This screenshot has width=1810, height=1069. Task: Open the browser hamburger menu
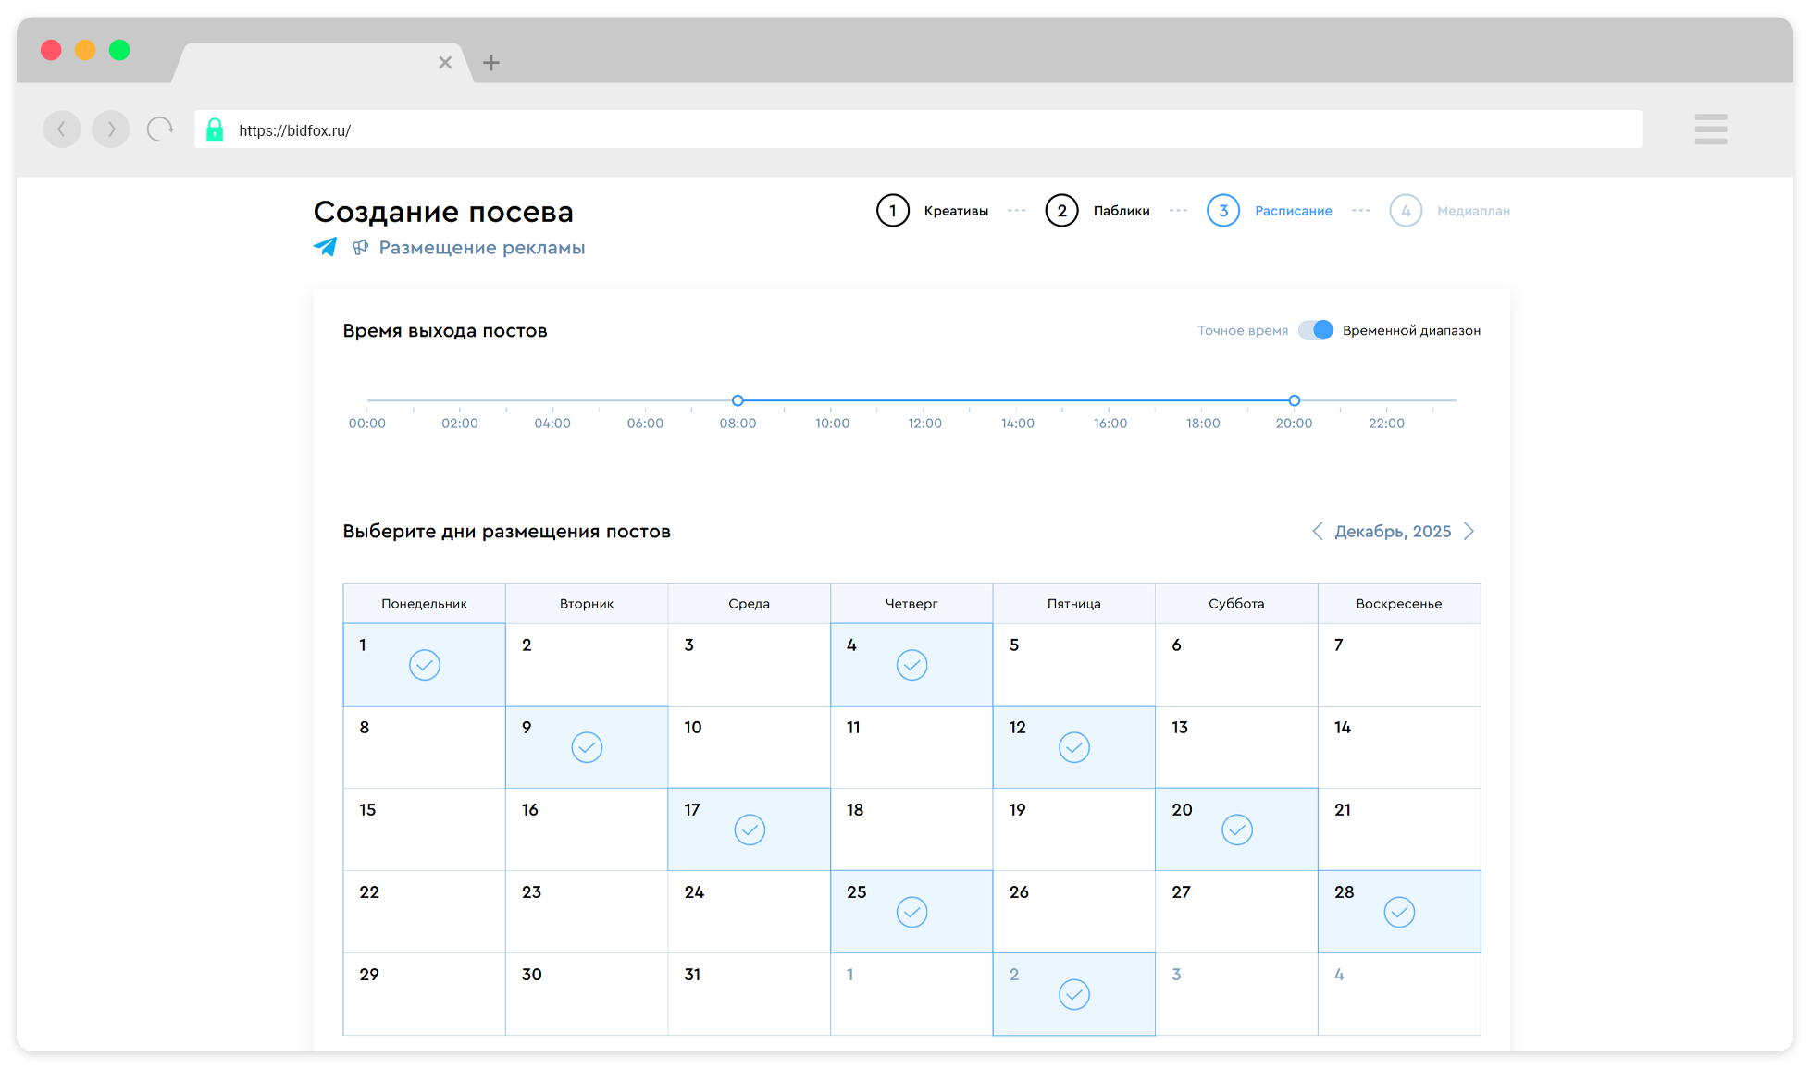click(x=1710, y=129)
